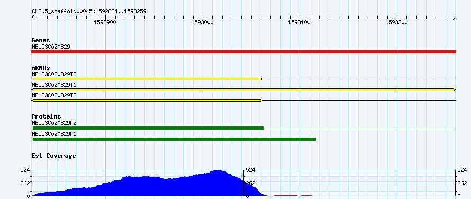Select the MEL03C020829T3 mRNA yellow bar
Image resolution: width=471 pixels, height=199 pixels.
pyautogui.click(x=147, y=100)
